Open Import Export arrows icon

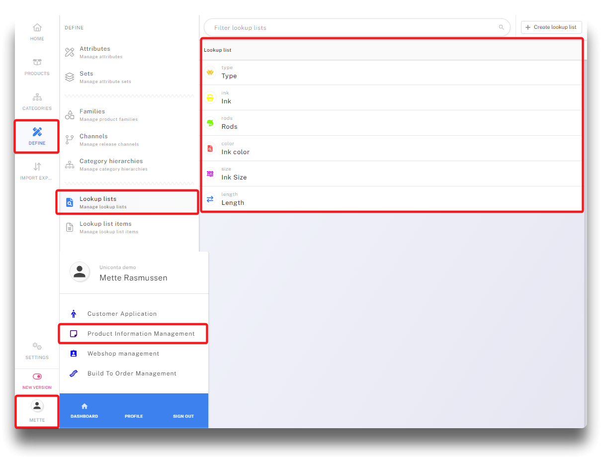tap(37, 167)
